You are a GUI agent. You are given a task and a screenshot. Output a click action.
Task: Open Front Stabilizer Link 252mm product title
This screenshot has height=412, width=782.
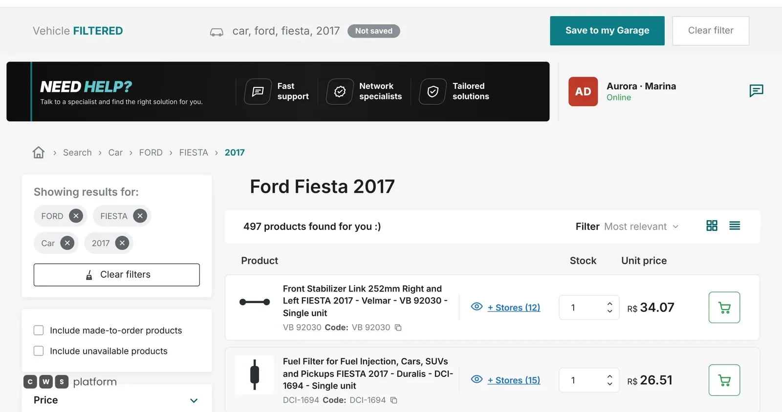[365, 301]
